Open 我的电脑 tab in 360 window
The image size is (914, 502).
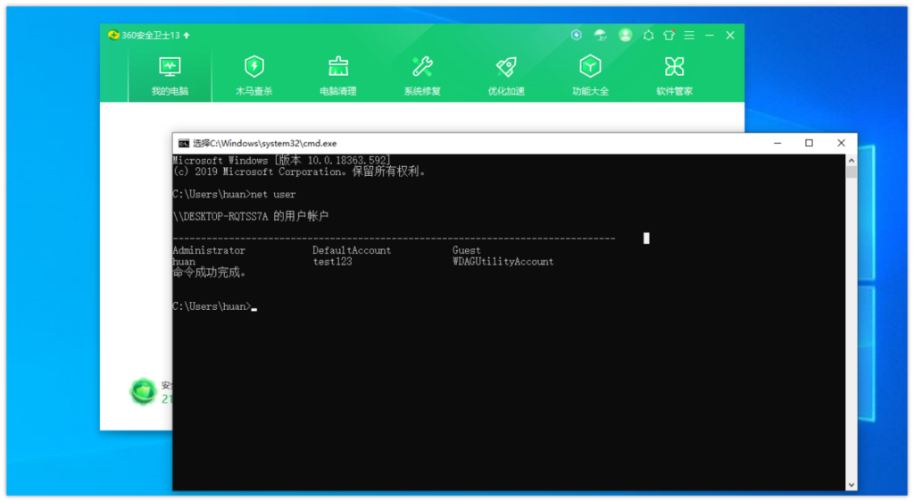(x=170, y=77)
